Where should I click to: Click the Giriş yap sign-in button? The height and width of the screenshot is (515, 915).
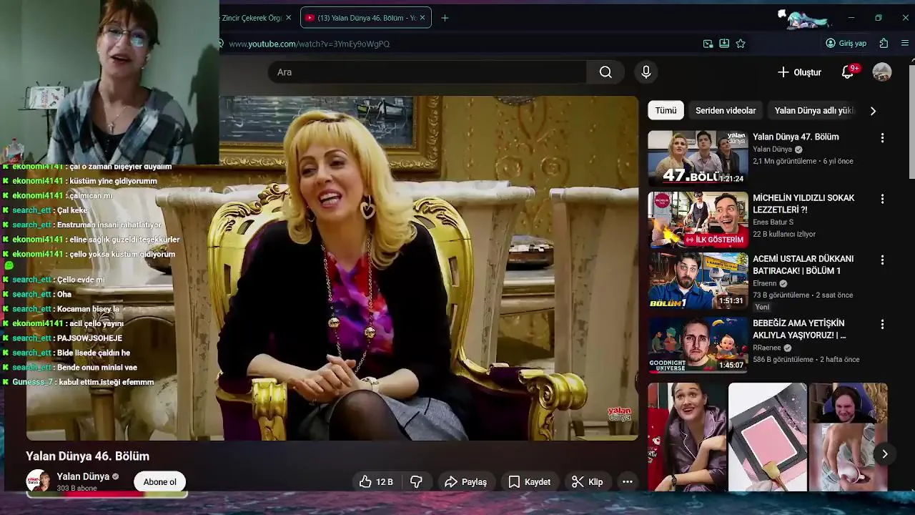click(x=846, y=44)
